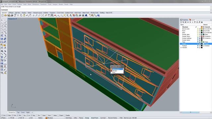Click the hammer Tools icon in Layers panel
The image size is (212, 119).
pyautogui.click(x=199, y=22)
